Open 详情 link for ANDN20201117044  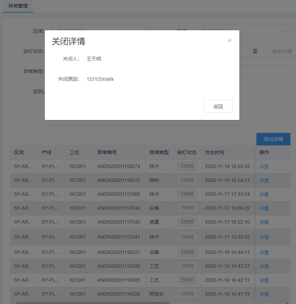pos(264,208)
